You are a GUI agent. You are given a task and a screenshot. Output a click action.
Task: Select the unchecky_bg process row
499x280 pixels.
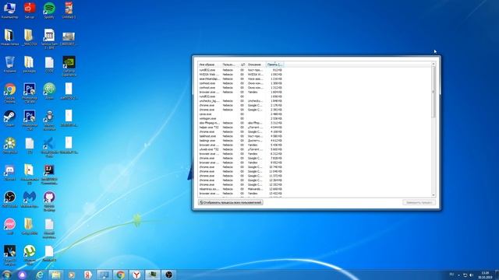240,100
